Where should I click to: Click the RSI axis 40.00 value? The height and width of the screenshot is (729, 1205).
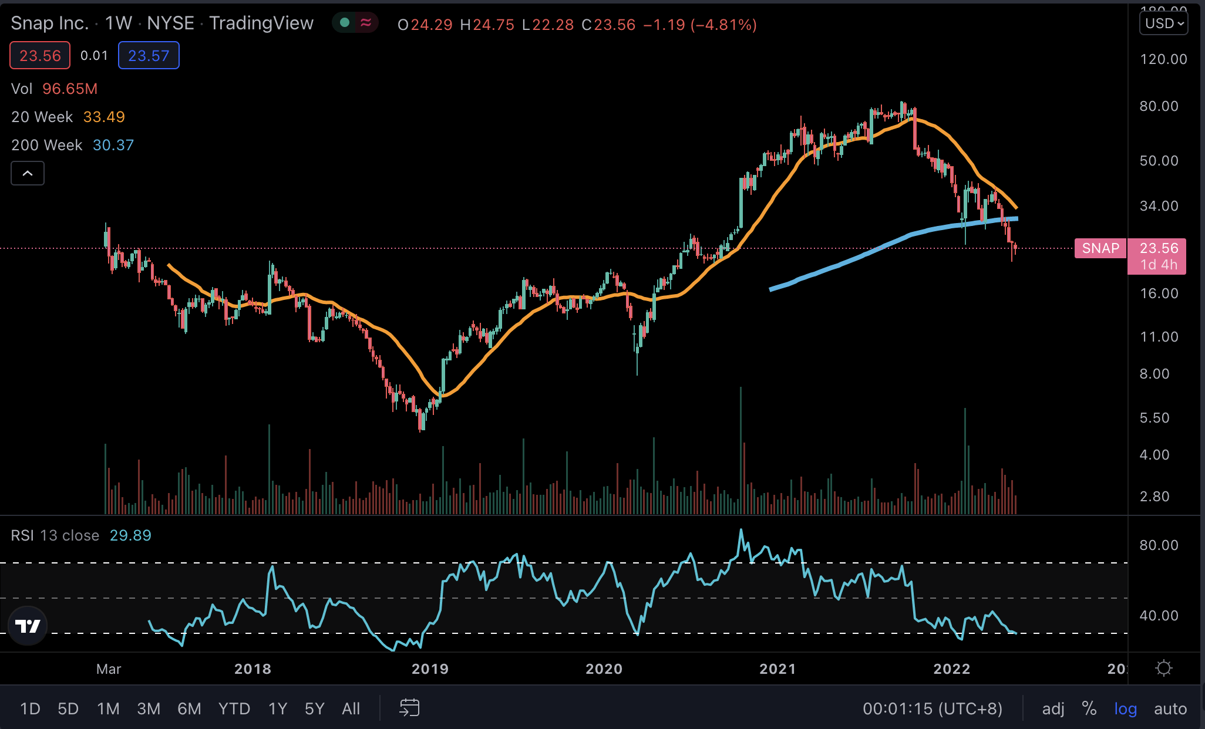1159,616
